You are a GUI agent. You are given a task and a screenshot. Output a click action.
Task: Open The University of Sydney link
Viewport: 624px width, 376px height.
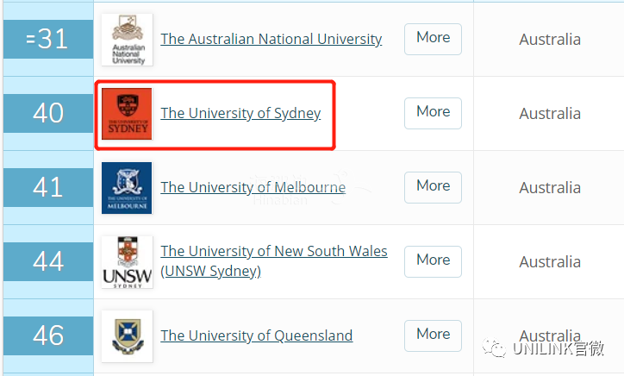pyautogui.click(x=240, y=113)
